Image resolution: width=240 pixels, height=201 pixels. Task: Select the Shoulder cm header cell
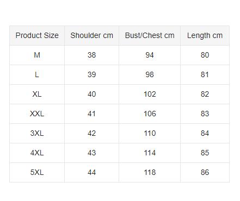(x=91, y=35)
